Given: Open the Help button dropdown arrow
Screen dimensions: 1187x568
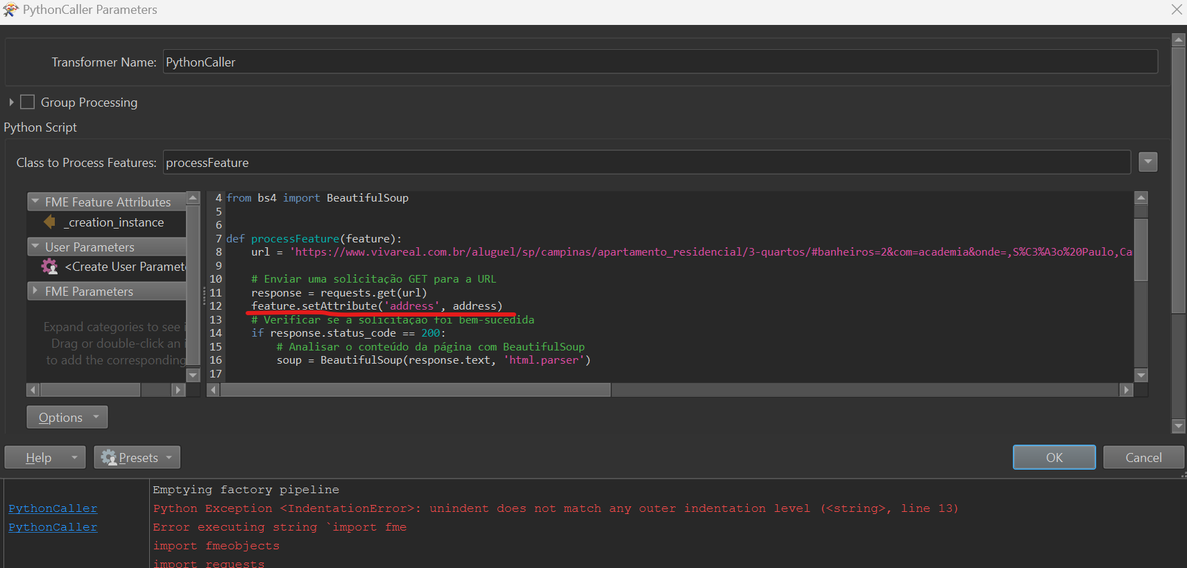Looking at the screenshot, I should tap(75, 457).
